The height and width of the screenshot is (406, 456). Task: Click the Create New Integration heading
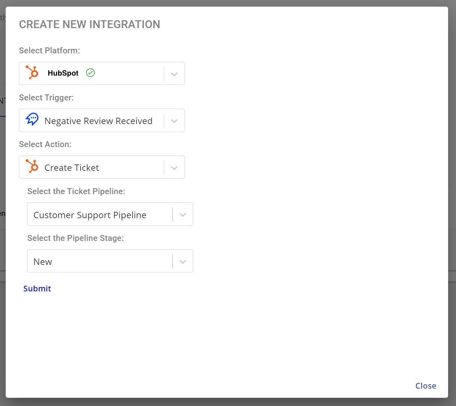point(89,24)
